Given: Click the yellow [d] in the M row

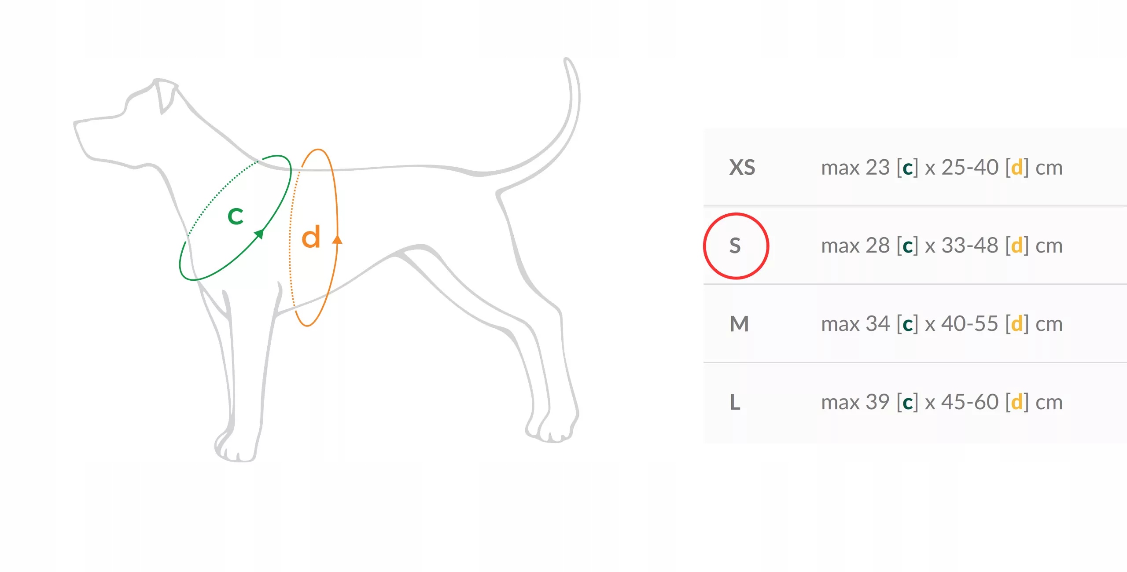Looking at the screenshot, I should [x=1017, y=325].
